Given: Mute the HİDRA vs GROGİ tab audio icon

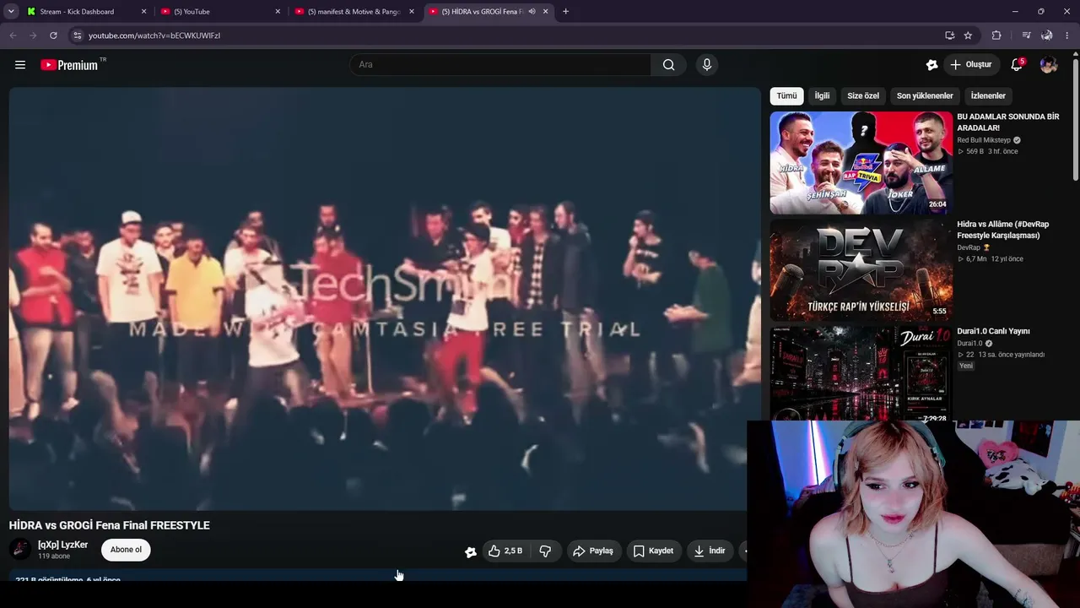Looking at the screenshot, I should [x=532, y=12].
